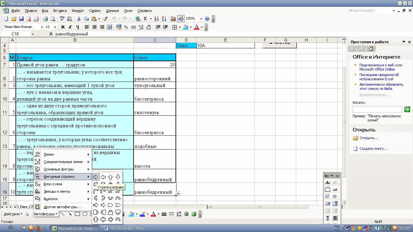Select the Down Arrow shape in the arrows palette
The height and width of the screenshot is (232, 413).
(x=118, y=177)
